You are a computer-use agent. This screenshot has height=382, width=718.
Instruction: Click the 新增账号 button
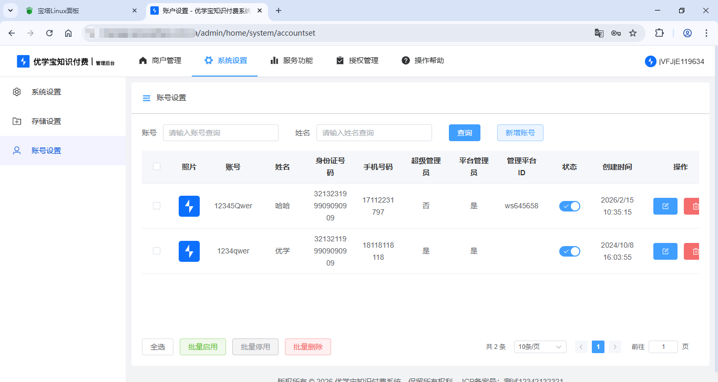coord(520,132)
